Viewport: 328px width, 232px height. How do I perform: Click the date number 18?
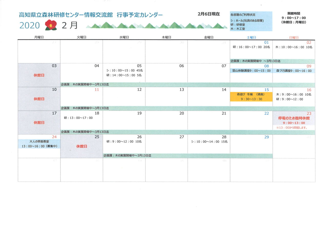pos(97,113)
